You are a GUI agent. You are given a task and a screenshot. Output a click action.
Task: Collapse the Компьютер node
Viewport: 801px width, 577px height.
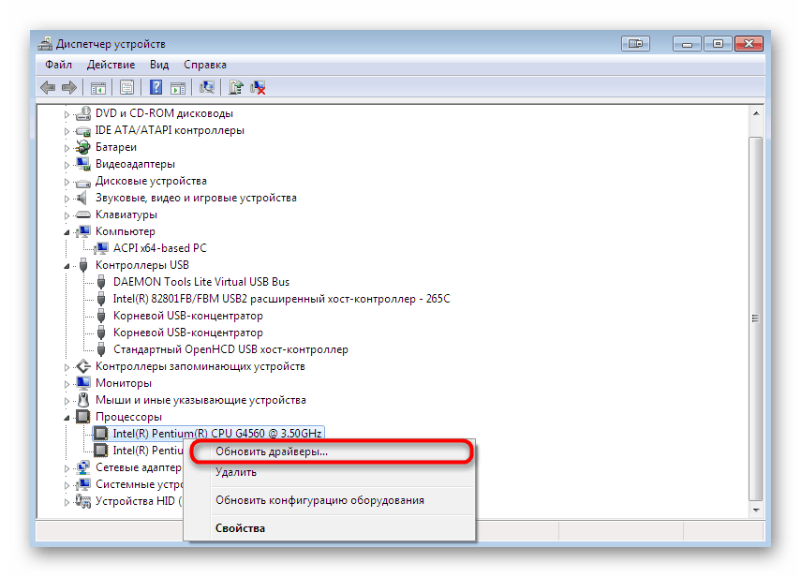pyautogui.click(x=67, y=232)
